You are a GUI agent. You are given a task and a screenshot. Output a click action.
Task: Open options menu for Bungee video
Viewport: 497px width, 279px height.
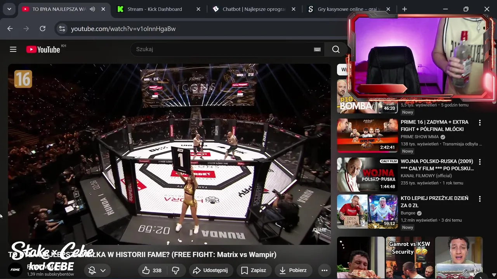pyautogui.click(x=480, y=199)
